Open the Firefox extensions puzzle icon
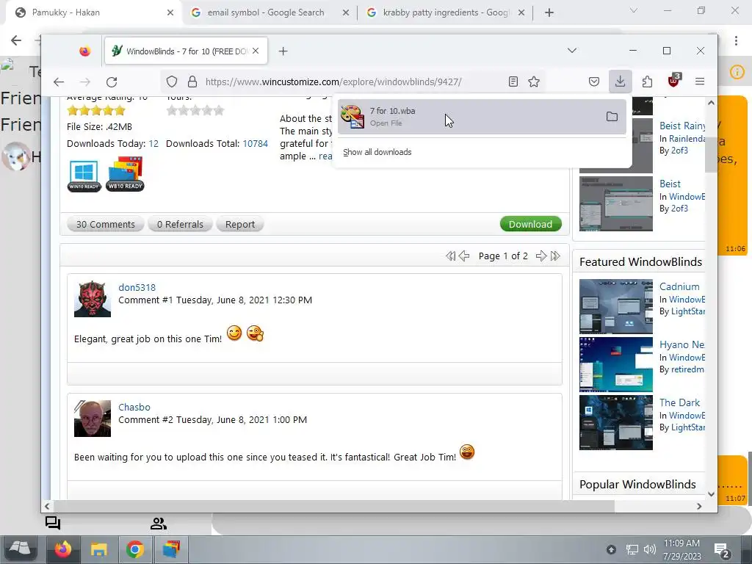This screenshot has width=752, height=564. (647, 82)
